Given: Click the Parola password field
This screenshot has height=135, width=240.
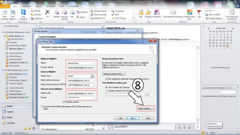Looking at the screenshot, I should click(81, 98).
